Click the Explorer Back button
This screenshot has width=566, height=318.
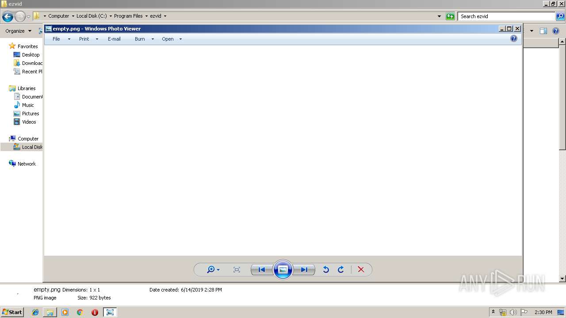8,17
